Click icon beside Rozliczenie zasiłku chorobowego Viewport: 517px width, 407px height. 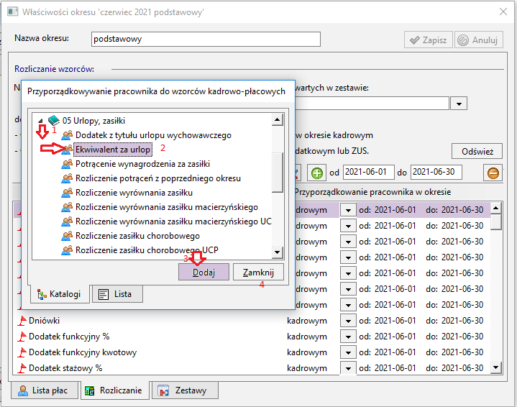click(x=67, y=236)
